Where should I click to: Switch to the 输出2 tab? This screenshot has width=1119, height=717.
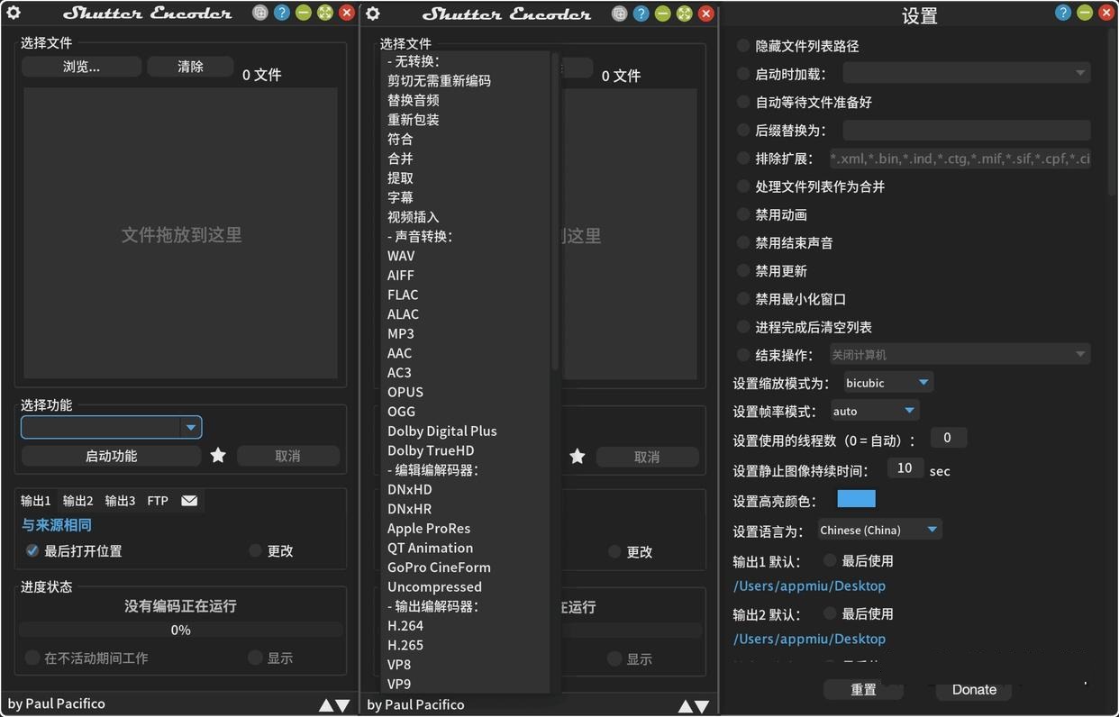[x=77, y=500]
